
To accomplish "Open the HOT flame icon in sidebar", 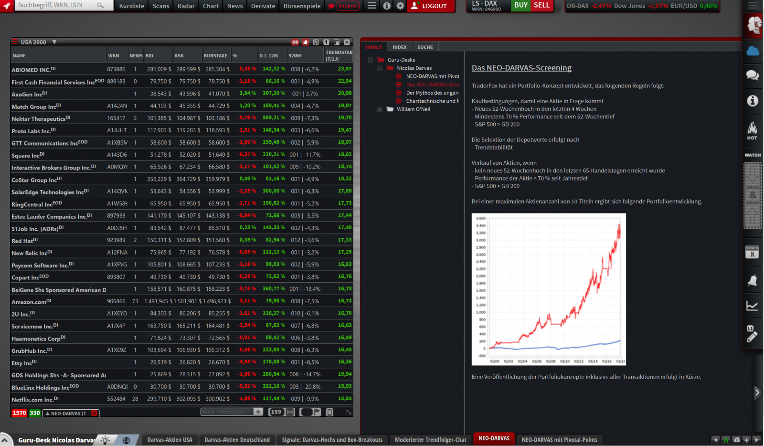I will point(753,130).
